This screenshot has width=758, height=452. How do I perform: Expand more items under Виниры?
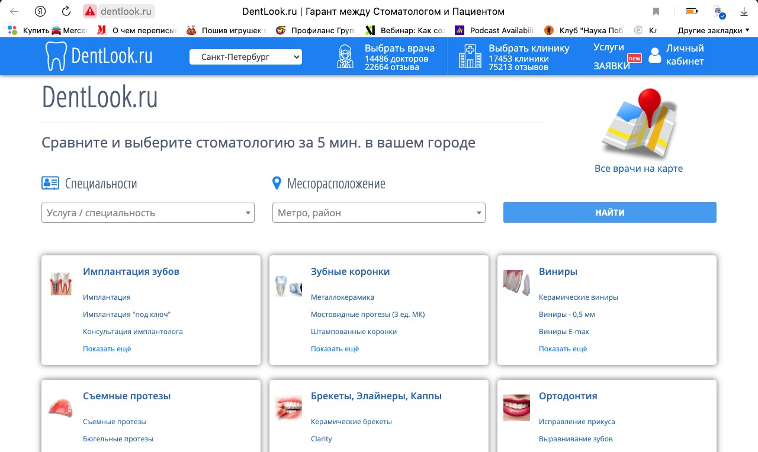563,349
